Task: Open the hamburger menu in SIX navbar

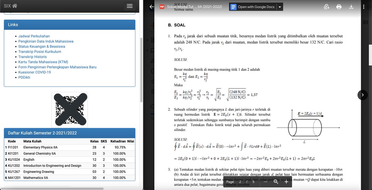Action: (x=130, y=6)
